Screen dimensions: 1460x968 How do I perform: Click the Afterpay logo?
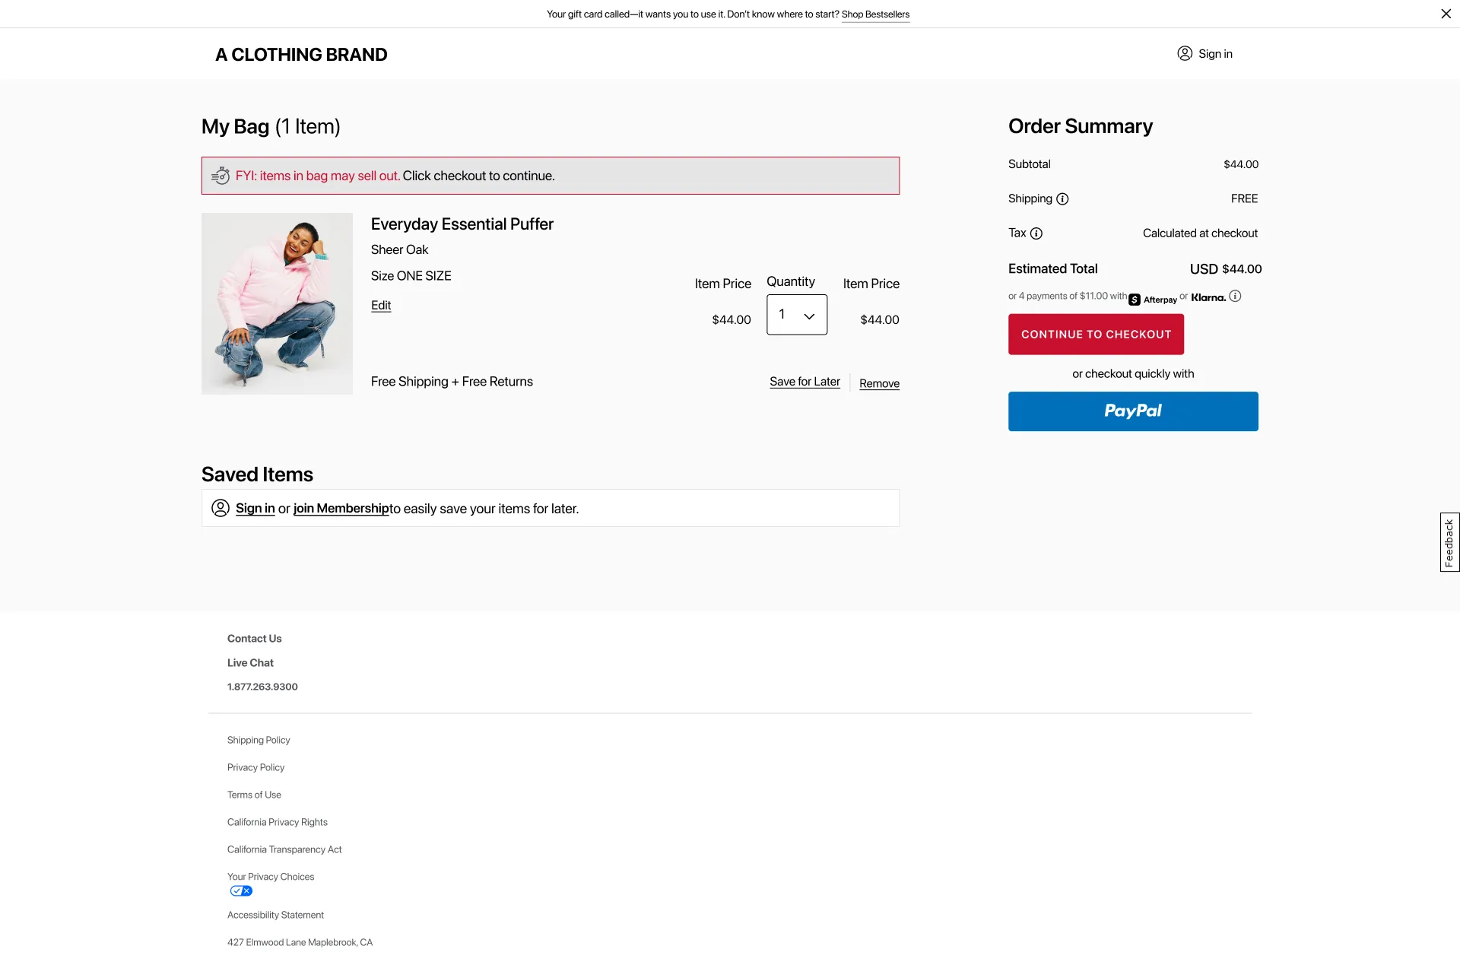(1153, 300)
